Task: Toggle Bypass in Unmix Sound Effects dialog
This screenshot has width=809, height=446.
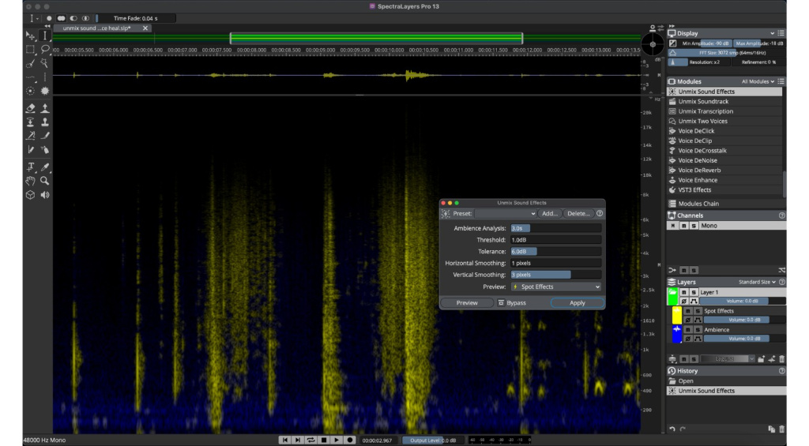Action: tap(512, 302)
